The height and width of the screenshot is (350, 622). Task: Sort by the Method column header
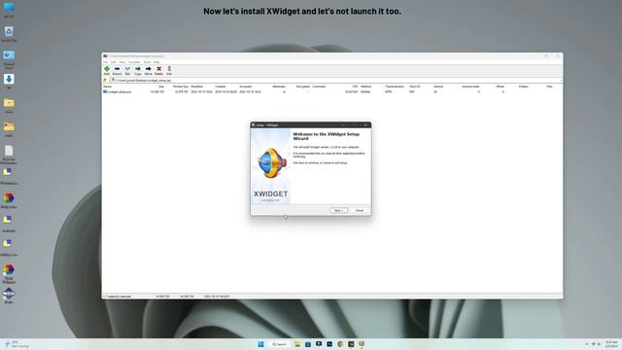(x=366, y=87)
